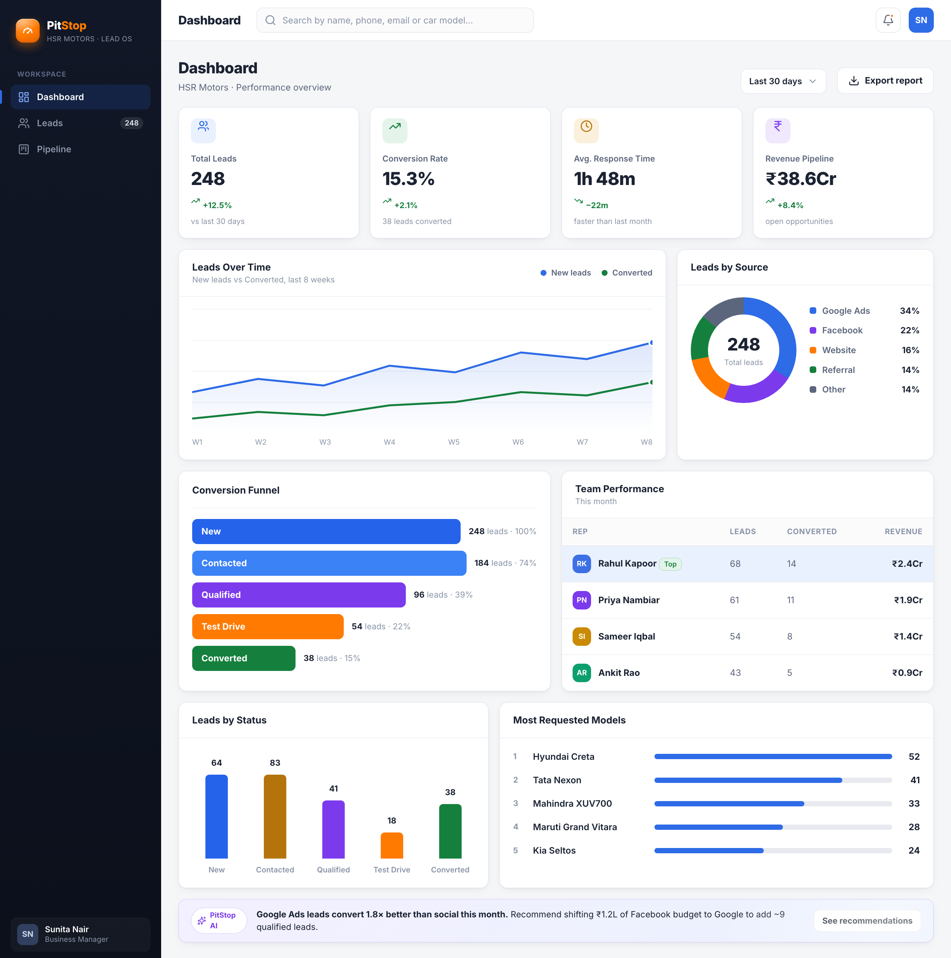Select the Priya Nambiar row name
Image resolution: width=951 pixels, height=958 pixels.
628,600
